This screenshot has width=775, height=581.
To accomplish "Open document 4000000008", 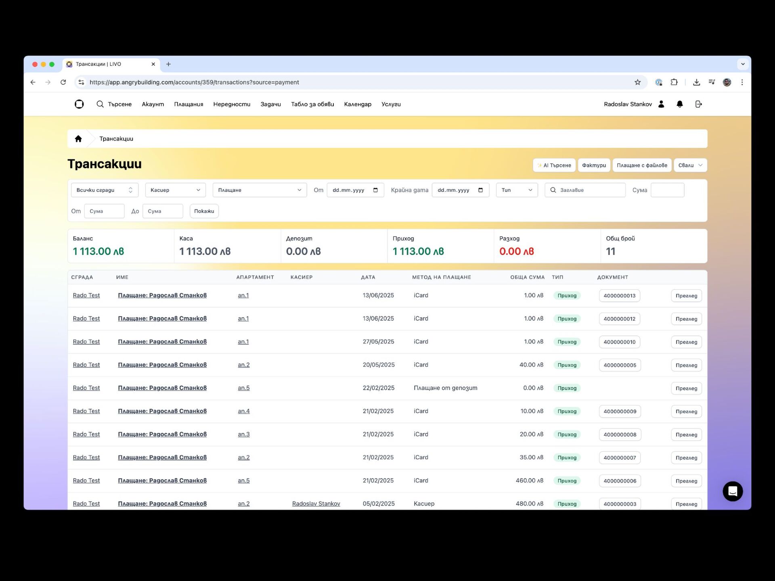I will (x=620, y=435).
